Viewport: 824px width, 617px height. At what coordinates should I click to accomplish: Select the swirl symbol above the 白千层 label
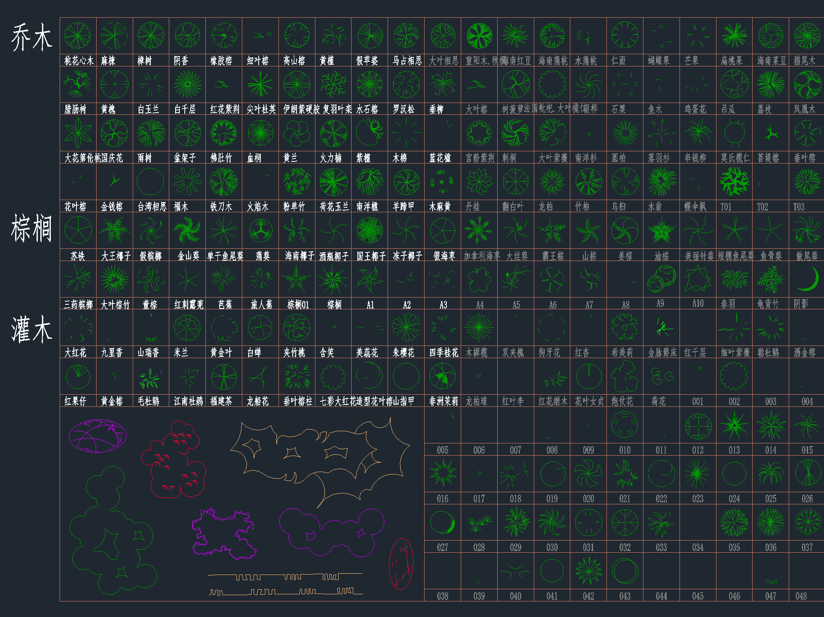187,84
